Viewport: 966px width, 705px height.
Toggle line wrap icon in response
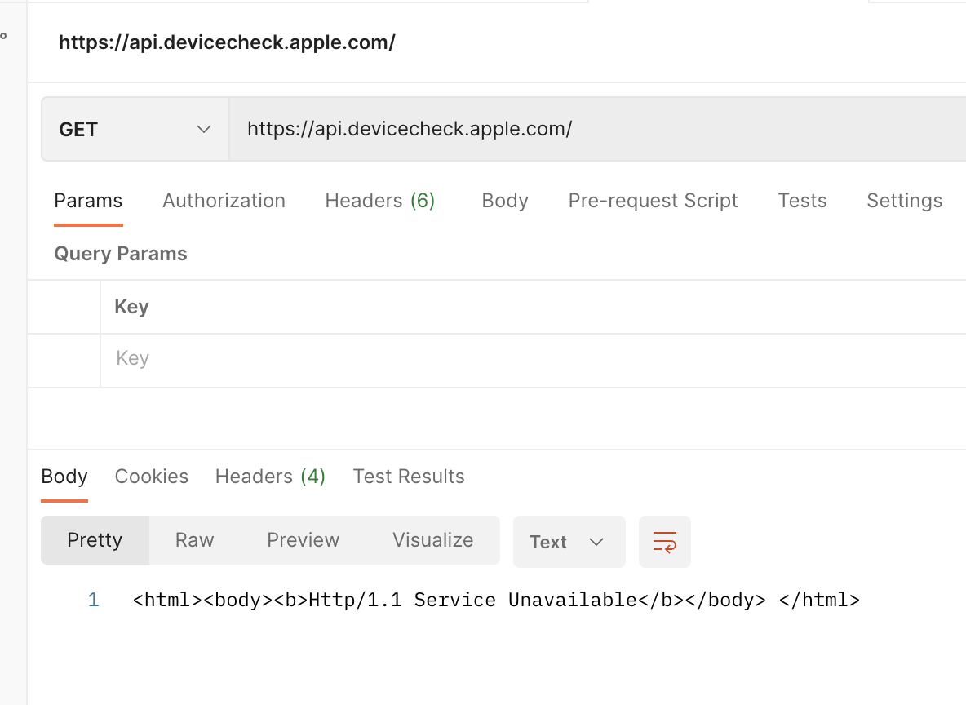(664, 542)
